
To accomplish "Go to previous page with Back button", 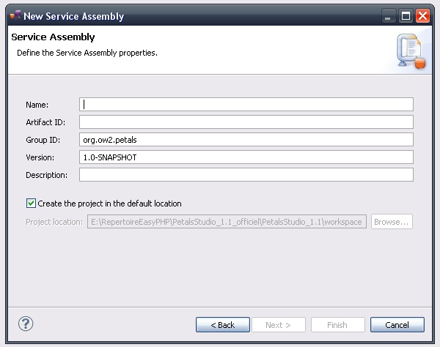I will 223,324.
